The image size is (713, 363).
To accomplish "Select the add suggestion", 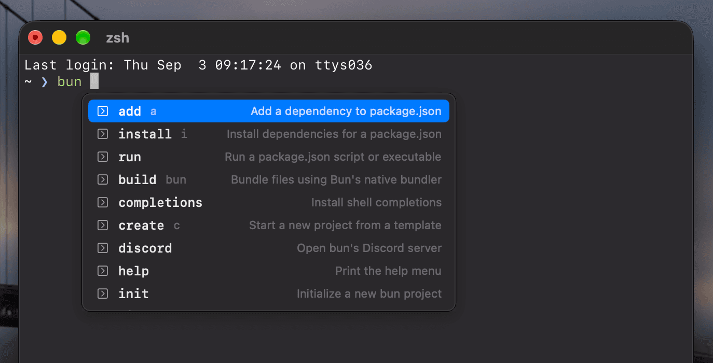I will (x=269, y=111).
